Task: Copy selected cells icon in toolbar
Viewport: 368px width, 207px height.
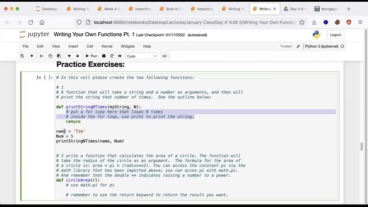Action: click(x=50, y=56)
